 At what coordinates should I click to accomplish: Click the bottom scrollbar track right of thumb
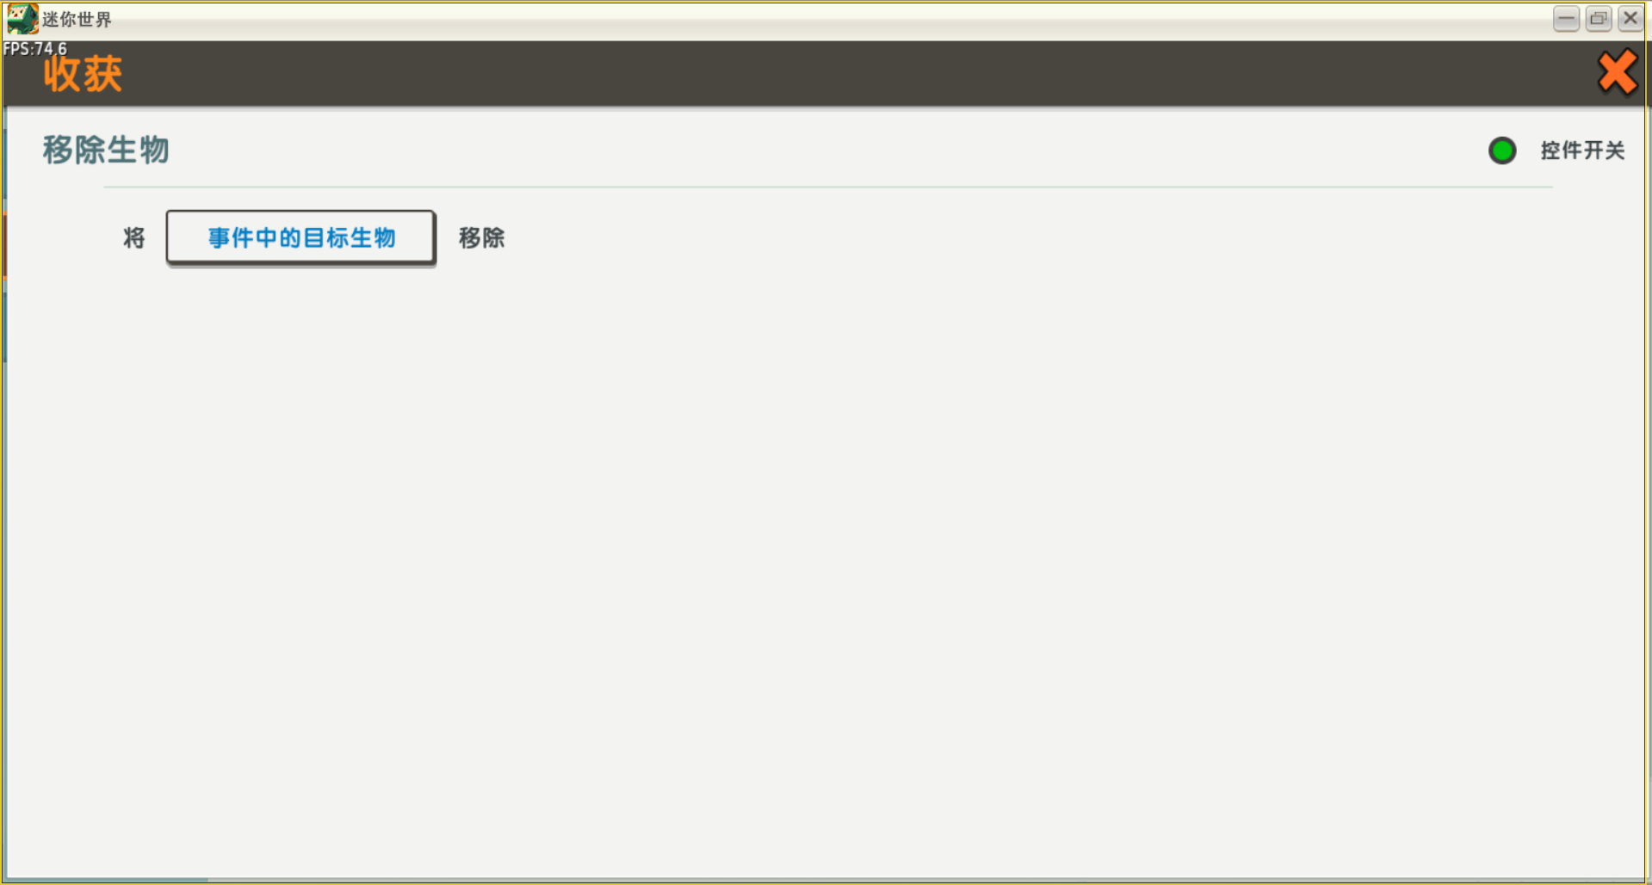pos(925,880)
